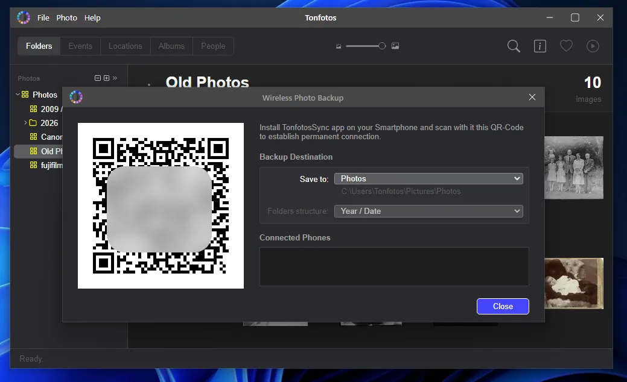Switch to the Albums tab

(171, 46)
